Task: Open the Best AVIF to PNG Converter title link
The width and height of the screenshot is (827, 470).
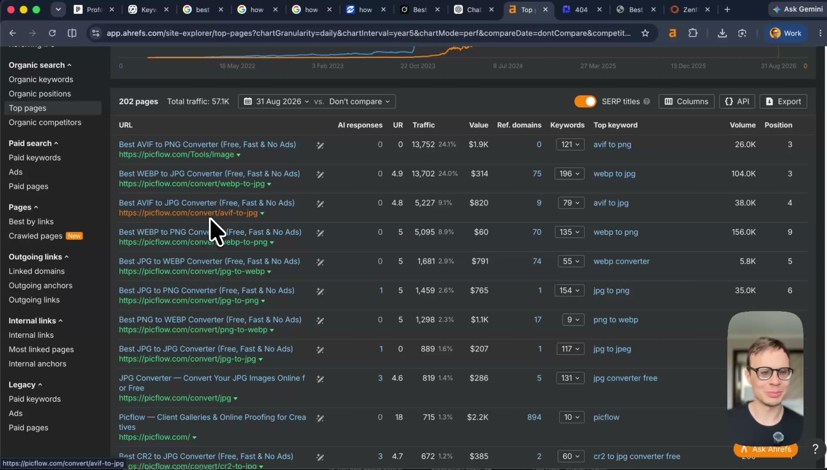Action: pyautogui.click(x=207, y=144)
